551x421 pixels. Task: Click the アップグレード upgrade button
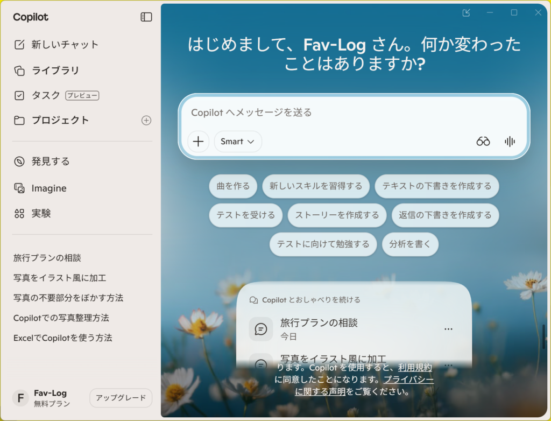click(x=121, y=398)
